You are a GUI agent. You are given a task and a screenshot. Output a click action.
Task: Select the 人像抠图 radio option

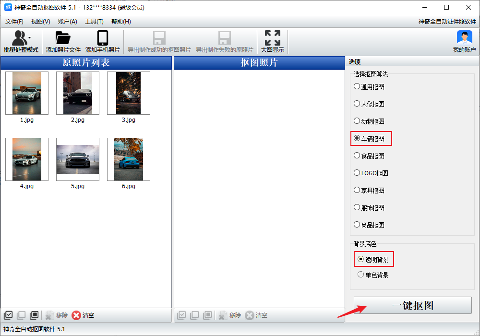point(357,104)
